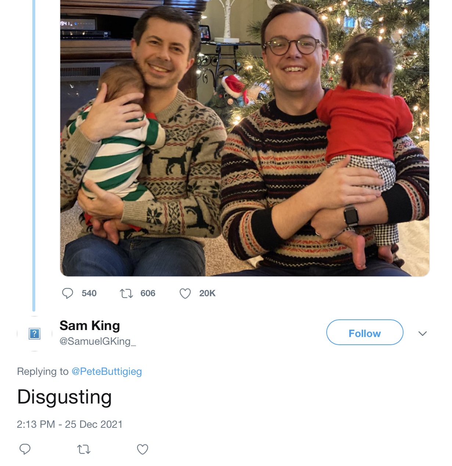Click the 2:13 PM - 25 Dec 2021 timestamp
Image resolution: width=452 pixels, height=466 pixels.
click(70, 424)
